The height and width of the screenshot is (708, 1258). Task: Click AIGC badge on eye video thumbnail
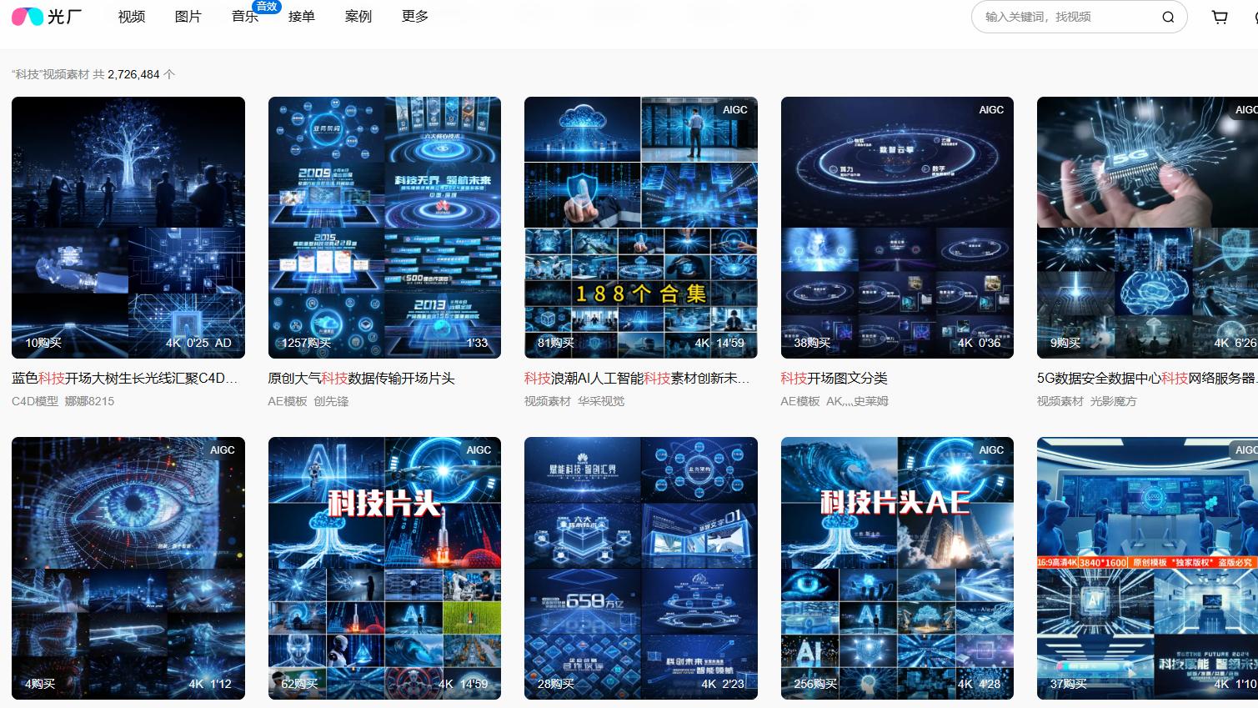click(222, 450)
